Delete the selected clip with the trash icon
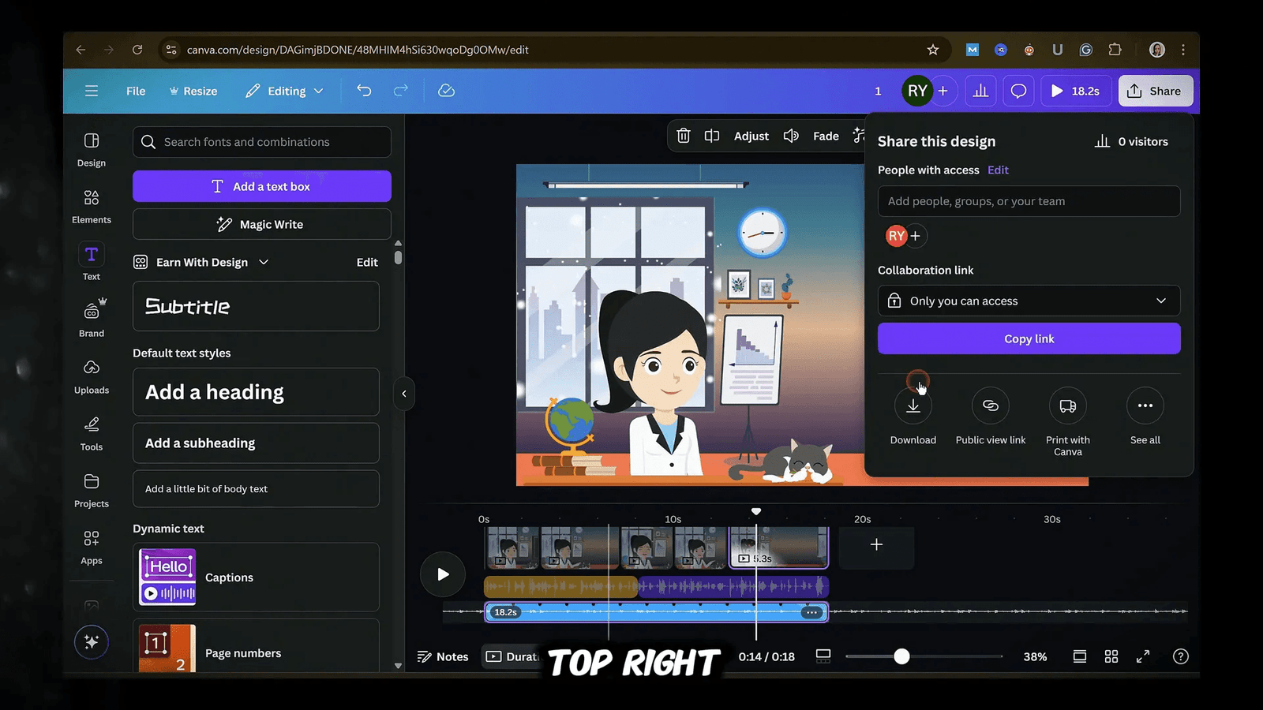1263x710 pixels. pyautogui.click(x=683, y=136)
